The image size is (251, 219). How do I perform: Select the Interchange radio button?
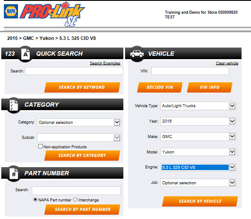(x=75, y=200)
